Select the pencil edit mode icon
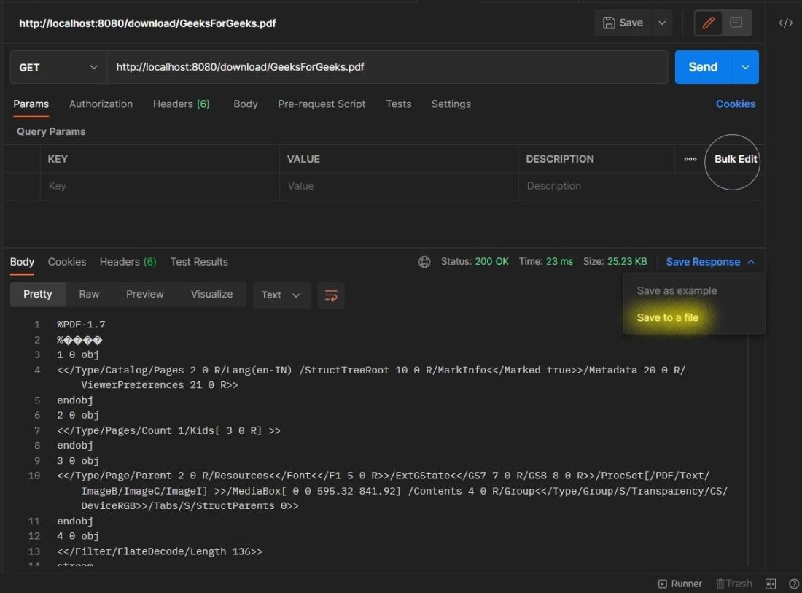 [x=708, y=23]
